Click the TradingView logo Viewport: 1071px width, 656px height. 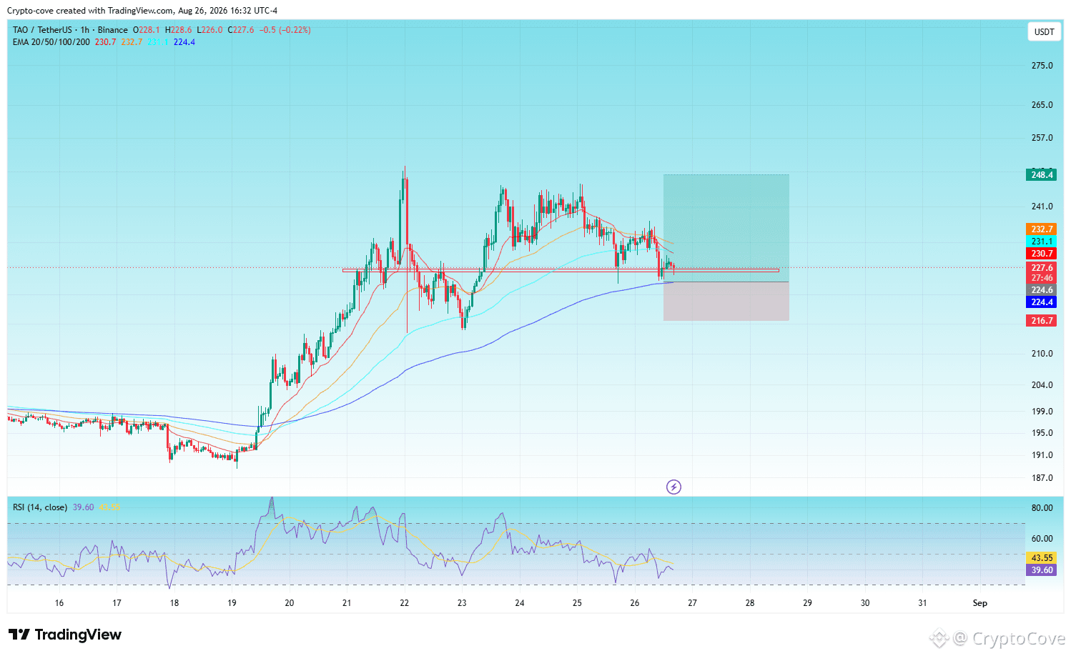pos(65,635)
